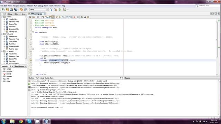Open the Debug Project button's dropdown arrow
The height and width of the screenshot is (124, 221).
coord(67,10)
